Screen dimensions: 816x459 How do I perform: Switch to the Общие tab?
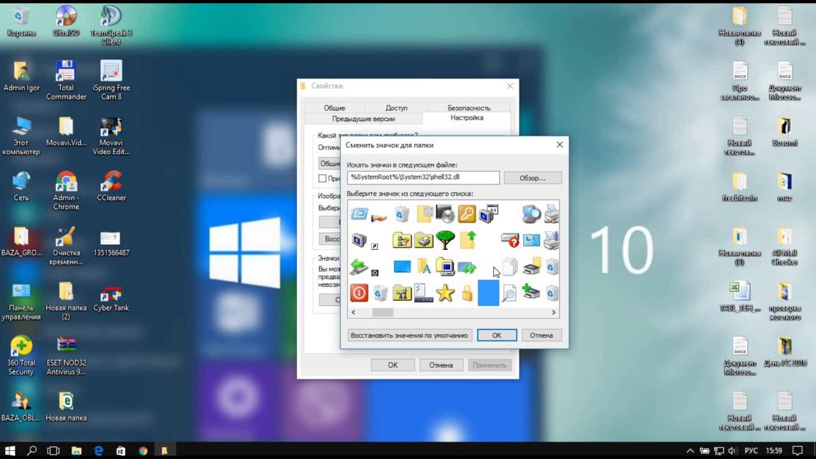[x=334, y=108]
